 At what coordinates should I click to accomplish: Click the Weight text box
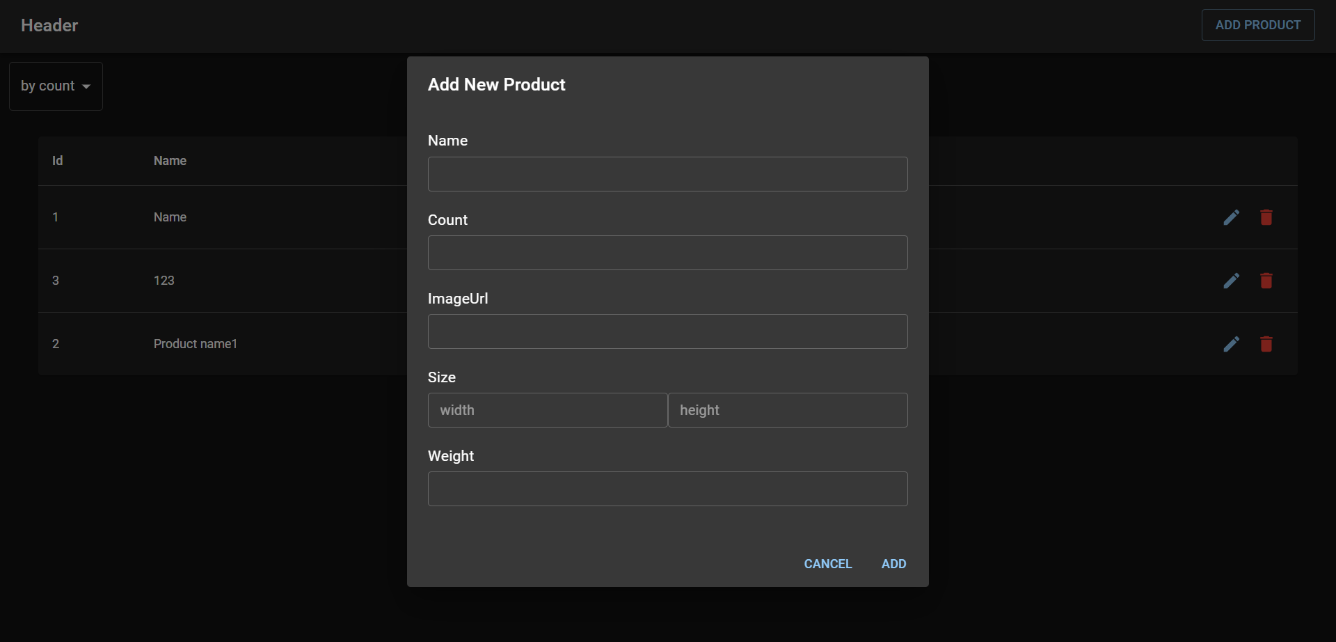[x=667, y=489]
